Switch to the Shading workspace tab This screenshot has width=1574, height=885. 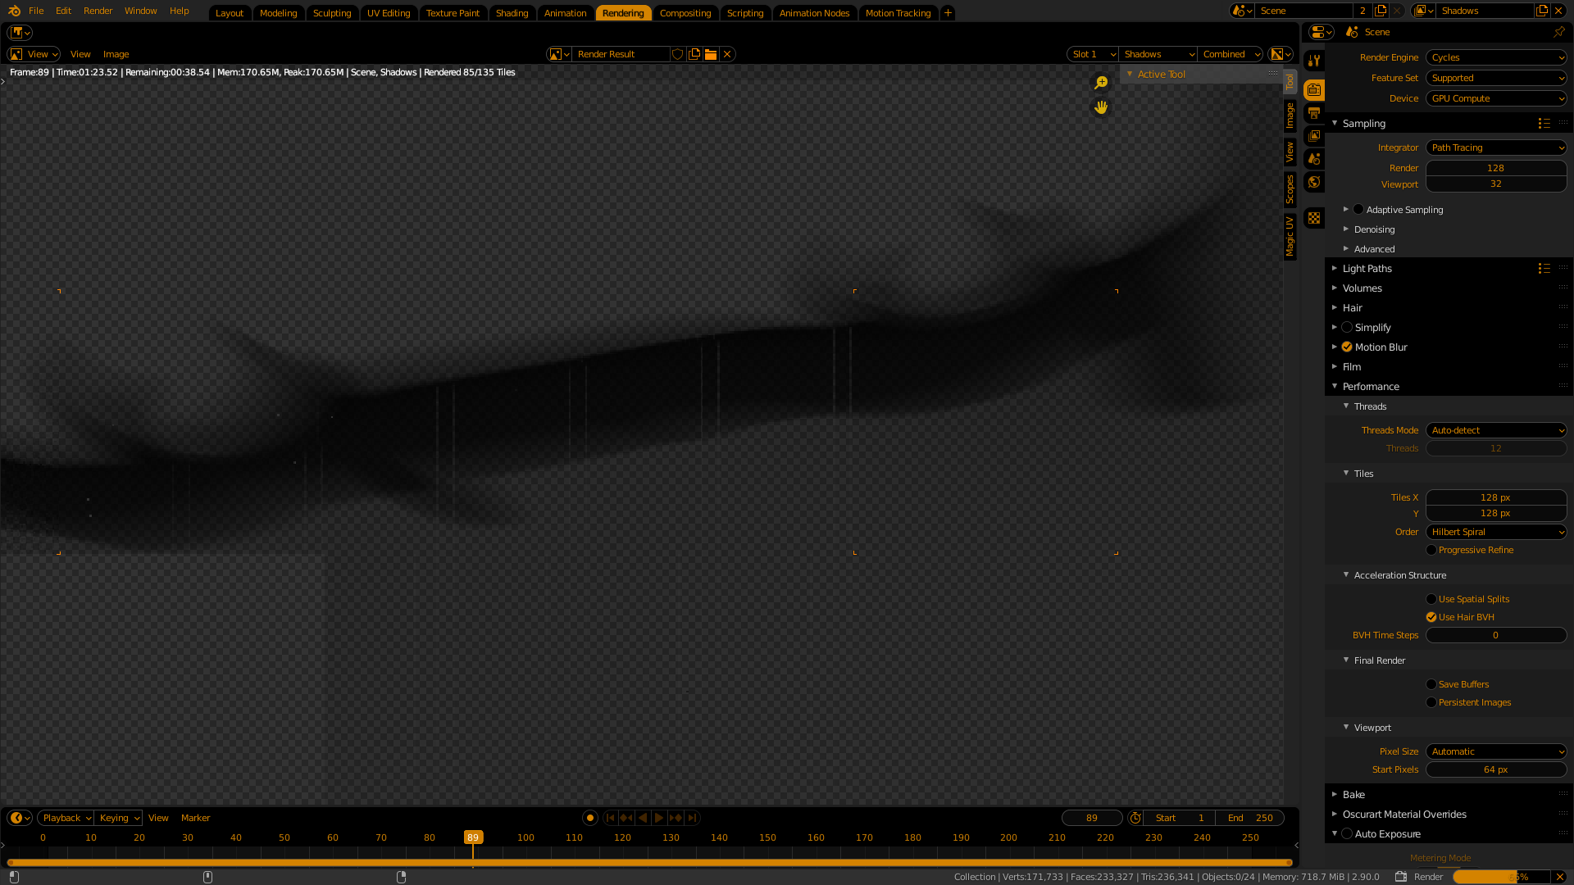pos(512,13)
